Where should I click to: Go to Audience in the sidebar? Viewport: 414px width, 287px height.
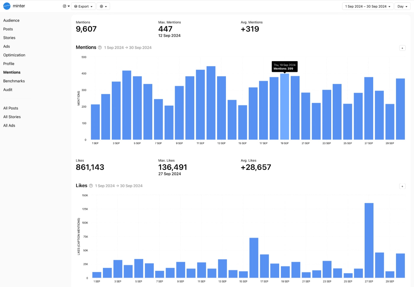[11, 20]
